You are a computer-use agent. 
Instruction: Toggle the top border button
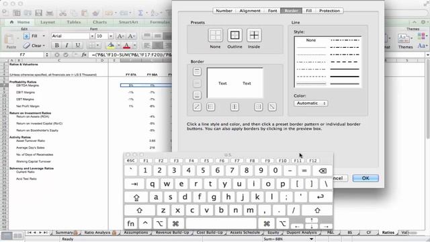click(x=197, y=72)
